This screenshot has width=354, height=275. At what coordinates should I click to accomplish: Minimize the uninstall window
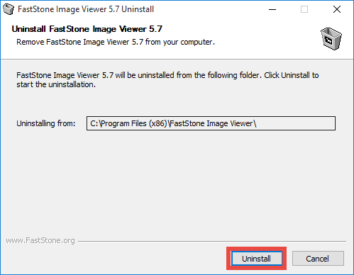click(x=272, y=9)
